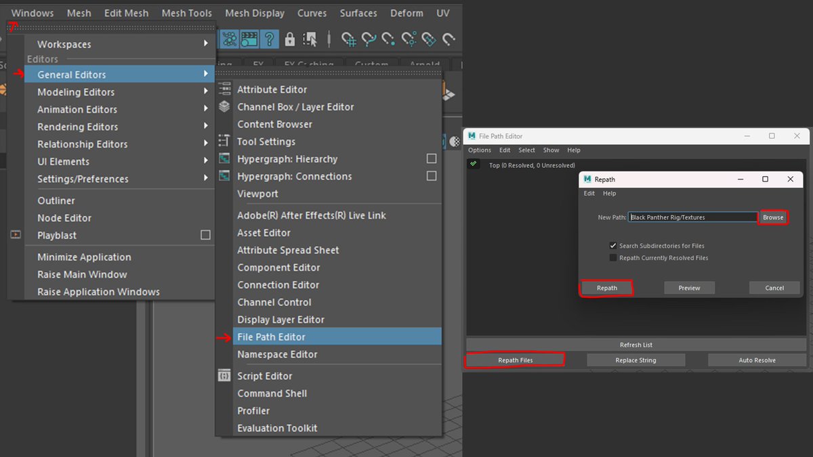Enable the snap to view planes magnet icon
This screenshot has width=813, height=457.
[x=429, y=39]
